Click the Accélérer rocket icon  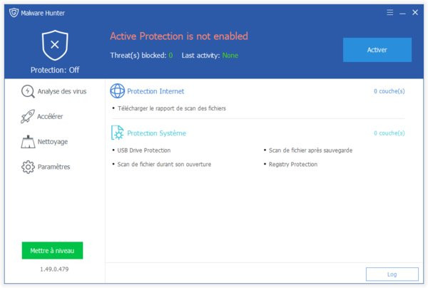pos(28,116)
